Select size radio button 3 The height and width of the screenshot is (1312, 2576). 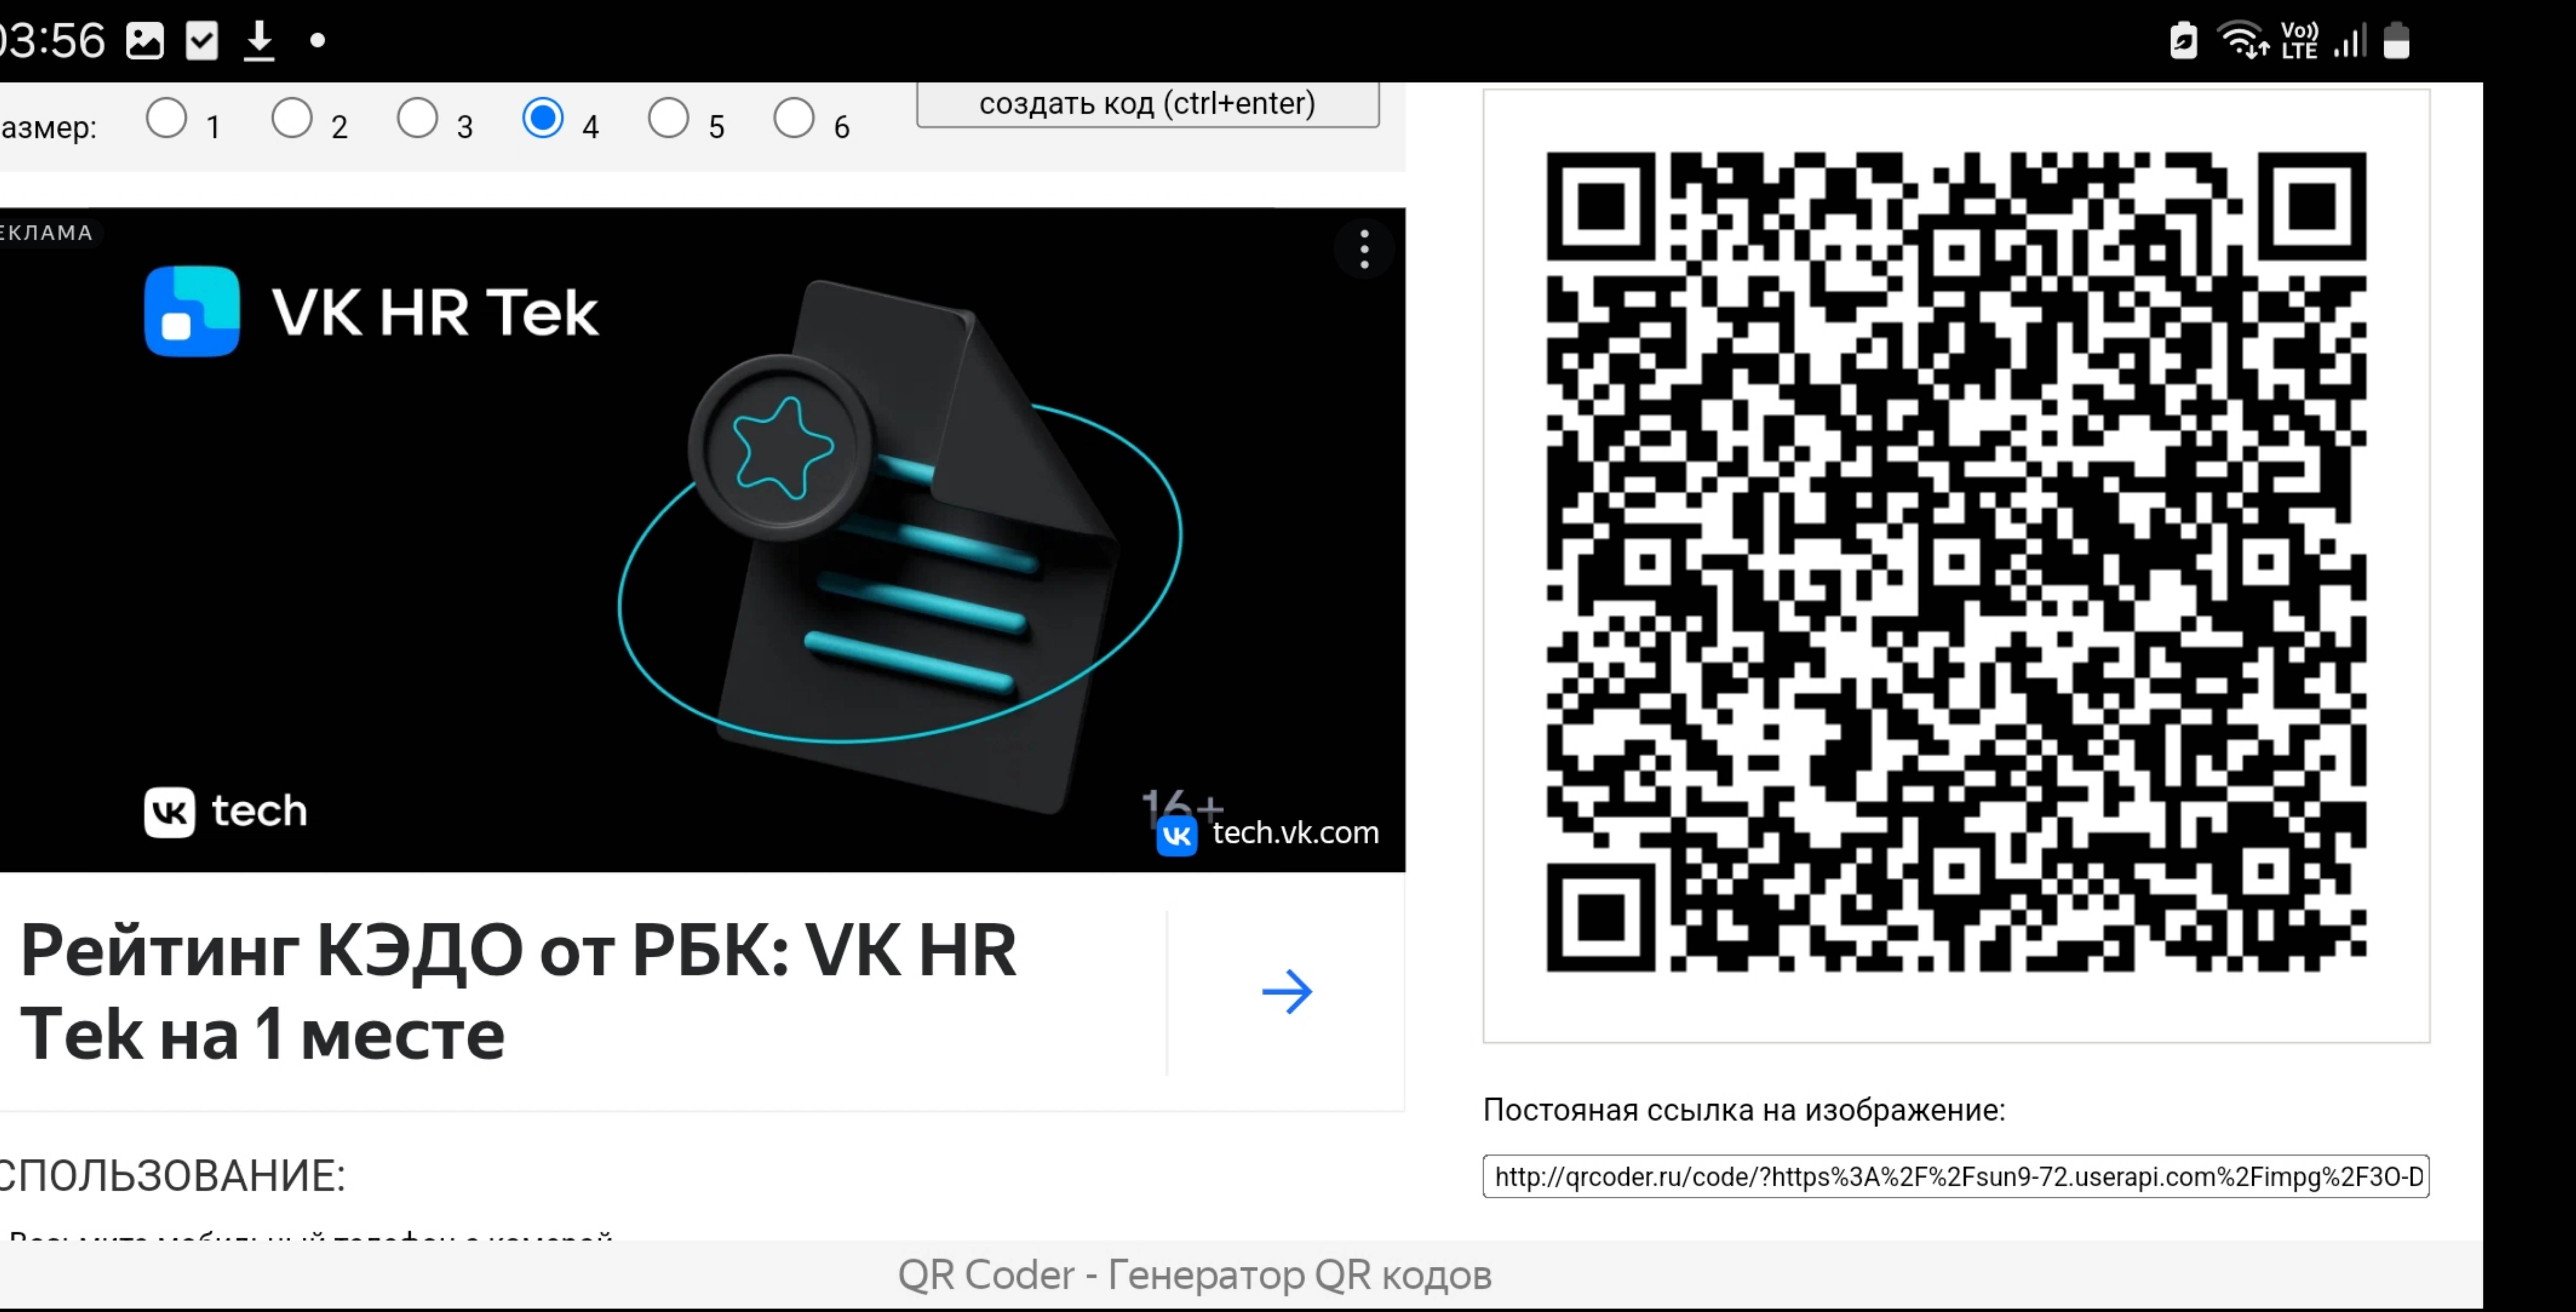coord(417,118)
